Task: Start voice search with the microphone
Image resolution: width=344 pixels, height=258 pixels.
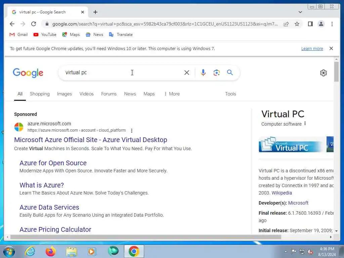Action: [x=203, y=73]
